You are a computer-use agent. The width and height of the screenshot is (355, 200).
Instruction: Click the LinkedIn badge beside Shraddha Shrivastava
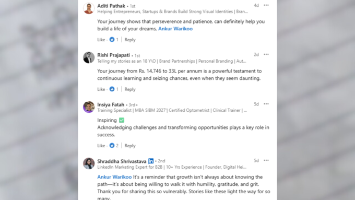tap(151, 161)
